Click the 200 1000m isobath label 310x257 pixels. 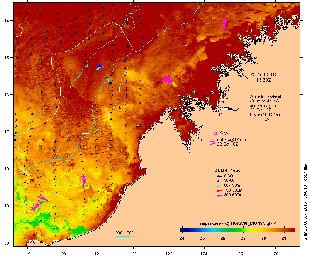[x=126, y=233]
